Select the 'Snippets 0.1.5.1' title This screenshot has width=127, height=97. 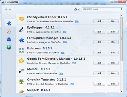point(39,90)
